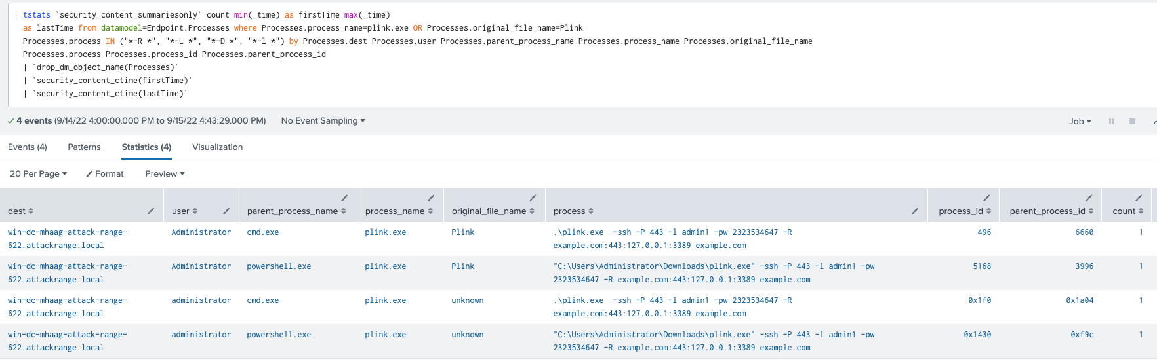Click the pencil icon on process_name column
Image resolution: width=1157 pixels, height=364 pixels.
(431, 198)
